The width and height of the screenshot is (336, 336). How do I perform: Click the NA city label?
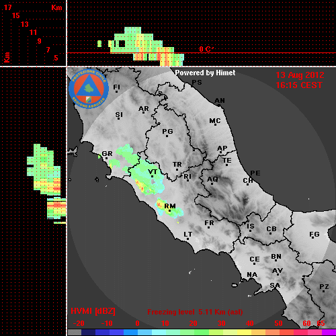click(x=252, y=275)
